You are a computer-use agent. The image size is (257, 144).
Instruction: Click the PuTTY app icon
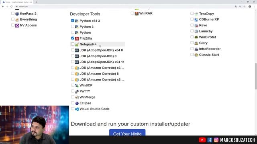77,92
